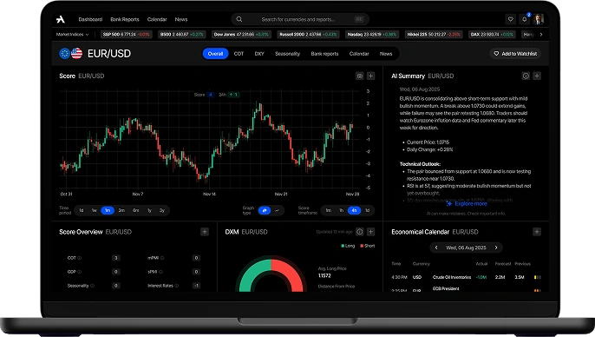Click info icon next to COT score
The image size is (595, 337).
click(x=79, y=258)
